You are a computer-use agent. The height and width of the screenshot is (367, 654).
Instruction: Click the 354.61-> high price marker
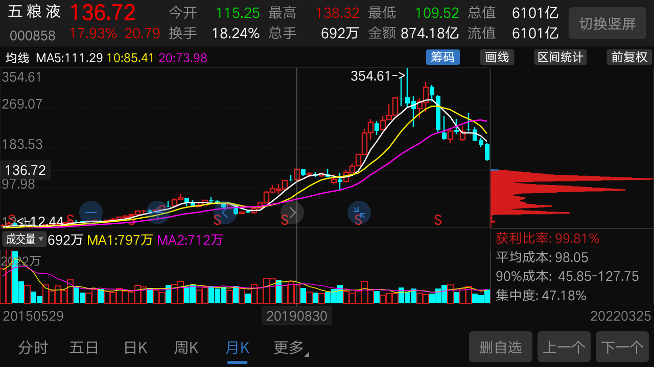pyautogui.click(x=378, y=76)
